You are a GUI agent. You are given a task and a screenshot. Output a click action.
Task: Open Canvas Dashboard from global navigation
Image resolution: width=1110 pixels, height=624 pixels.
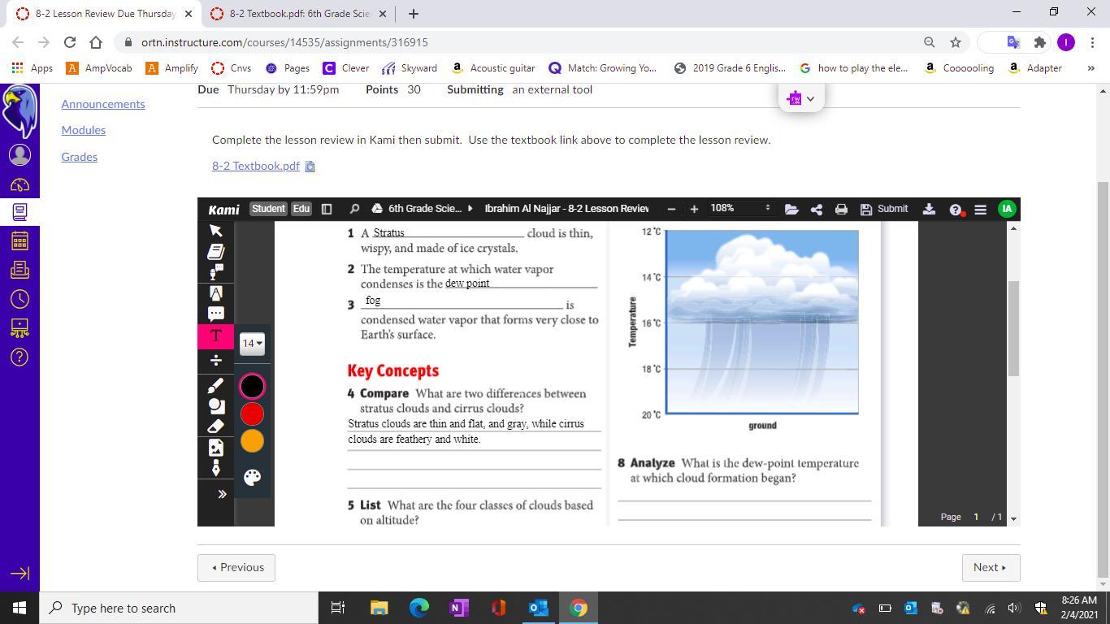tap(20, 185)
